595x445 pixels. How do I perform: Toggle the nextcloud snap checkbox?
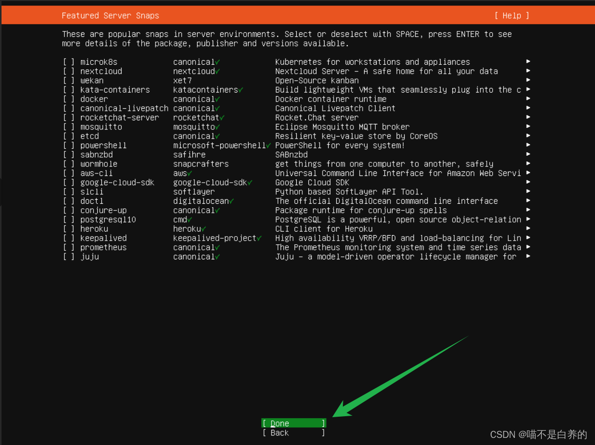(x=69, y=71)
